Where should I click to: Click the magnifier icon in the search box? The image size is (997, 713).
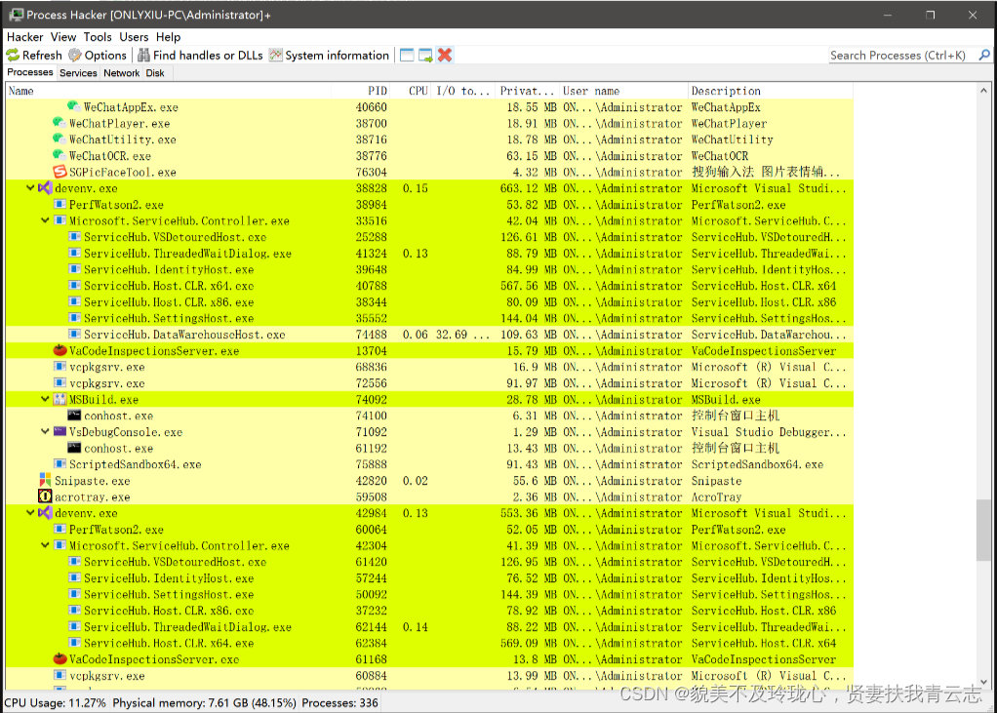[x=984, y=56]
